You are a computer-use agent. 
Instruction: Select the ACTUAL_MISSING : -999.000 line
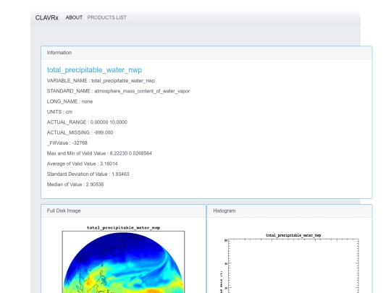(x=80, y=132)
